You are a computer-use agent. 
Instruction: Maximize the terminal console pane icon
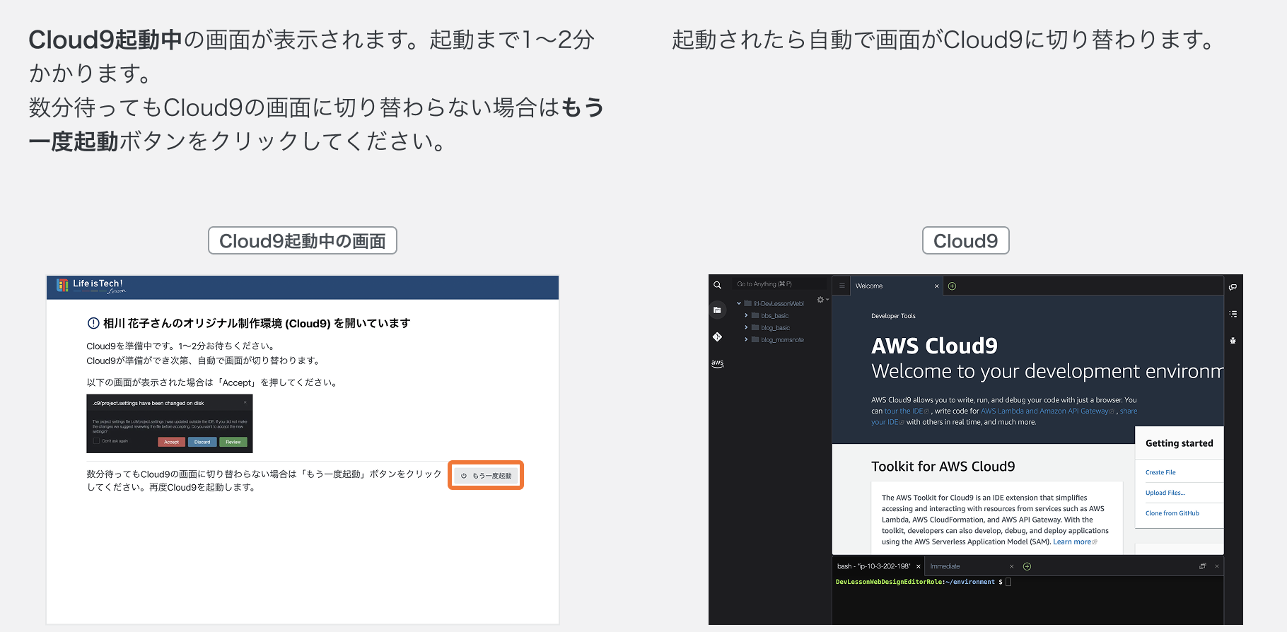(x=1202, y=566)
